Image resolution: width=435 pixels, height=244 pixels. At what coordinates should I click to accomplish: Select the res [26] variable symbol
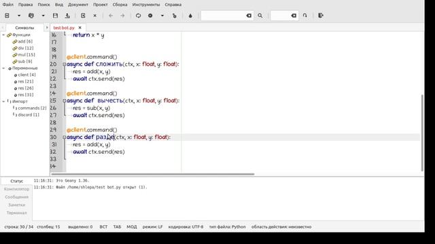[x=24, y=88]
